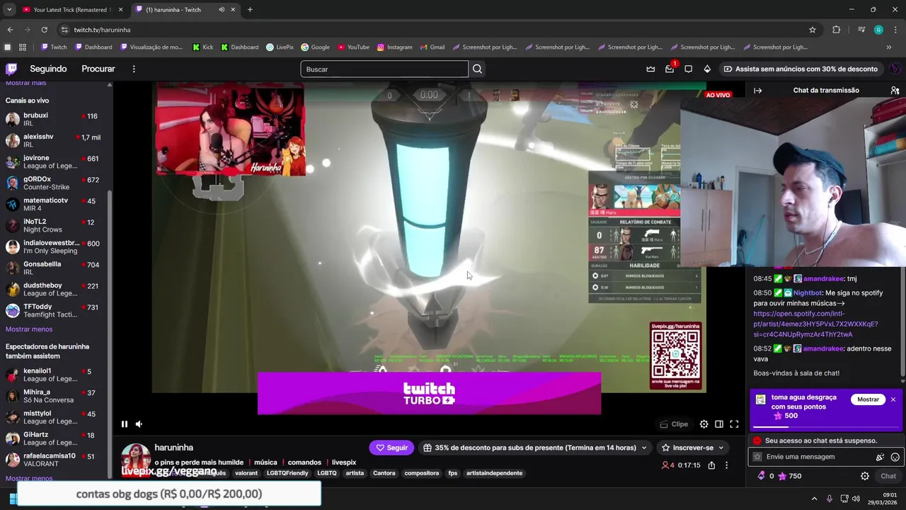Open haruninha channel name link

point(174,448)
